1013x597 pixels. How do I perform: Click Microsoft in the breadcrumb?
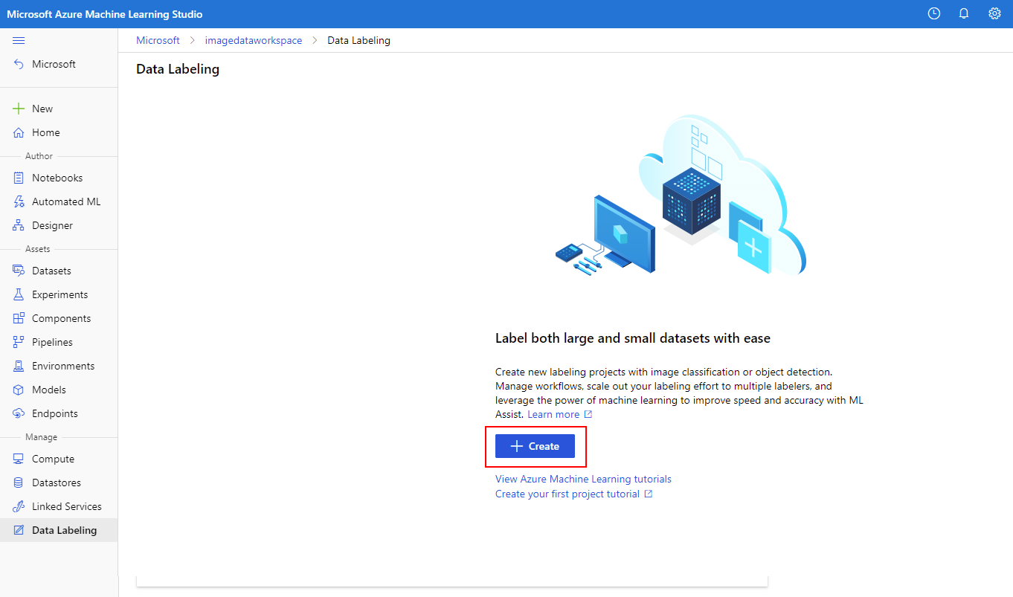(x=158, y=40)
